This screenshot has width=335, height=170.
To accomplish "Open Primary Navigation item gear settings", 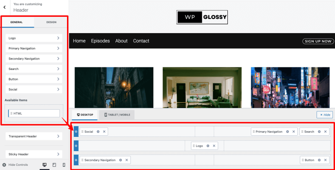I will (x=288, y=131).
